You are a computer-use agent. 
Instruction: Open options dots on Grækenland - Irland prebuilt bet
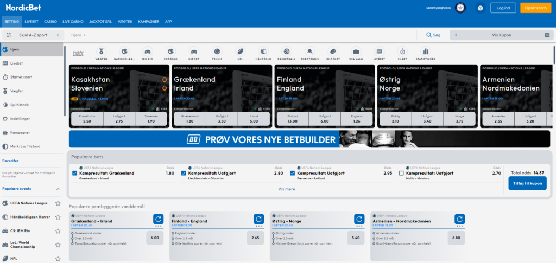click(158, 226)
